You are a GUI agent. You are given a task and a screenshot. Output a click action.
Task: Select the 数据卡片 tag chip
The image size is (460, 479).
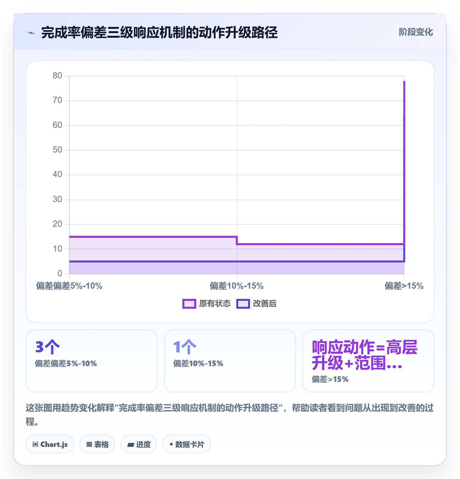[x=187, y=444]
